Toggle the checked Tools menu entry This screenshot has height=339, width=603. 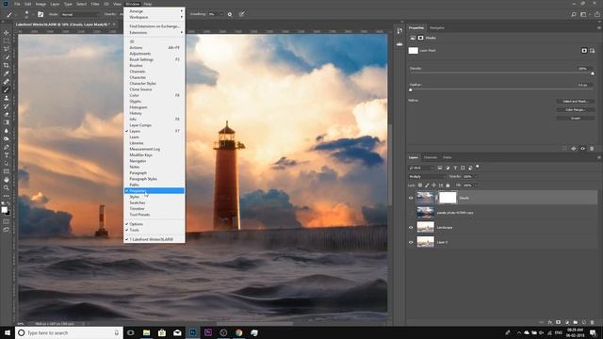155,230
